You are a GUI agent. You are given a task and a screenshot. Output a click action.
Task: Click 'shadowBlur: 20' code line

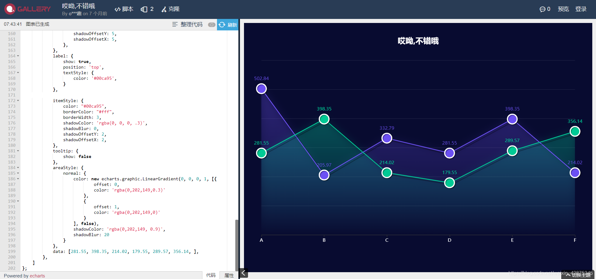[x=91, y=235]
